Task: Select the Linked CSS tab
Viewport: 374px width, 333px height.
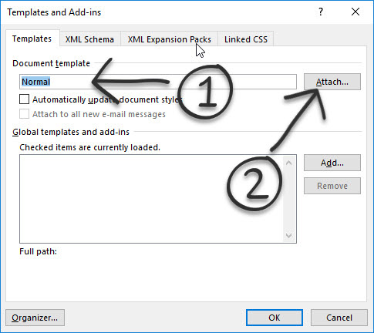Action: (x=246, y=39)
